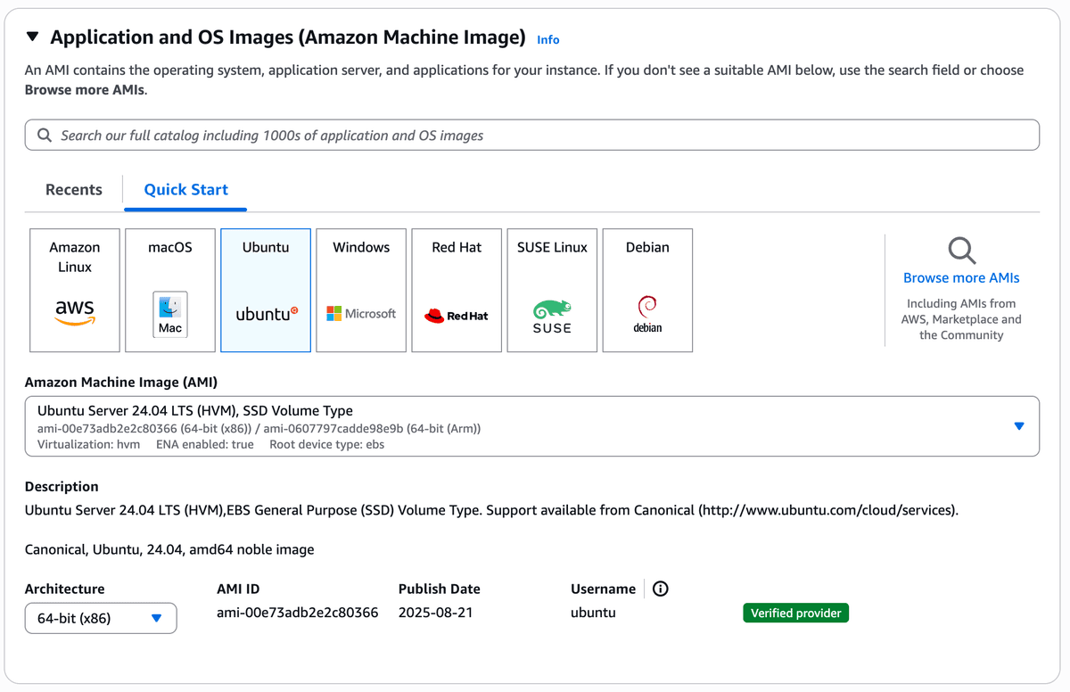Click 'ENA enabled: true' text
Viewport: 1070px width, 692px height.
(x=205, y=444)
